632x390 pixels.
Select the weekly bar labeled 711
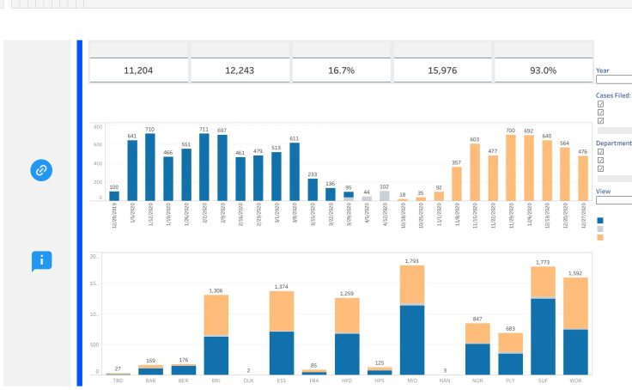point(204,167)
